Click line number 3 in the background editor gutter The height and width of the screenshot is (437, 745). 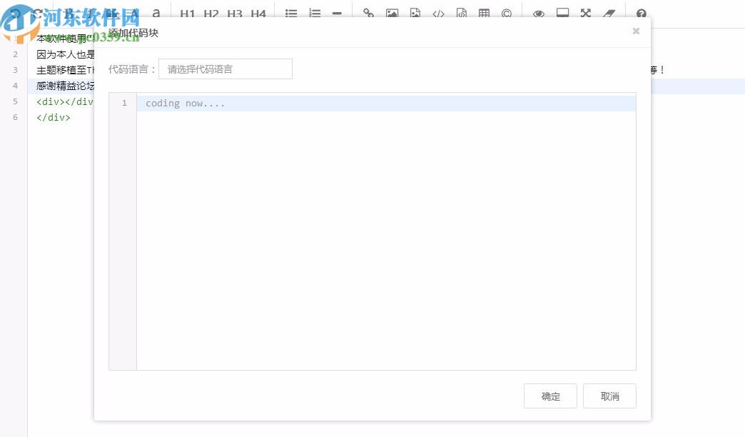[x=15, y=70]
